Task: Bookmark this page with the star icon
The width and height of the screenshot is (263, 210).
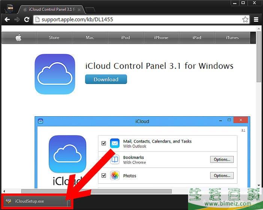Action: [x=245, y=19]
